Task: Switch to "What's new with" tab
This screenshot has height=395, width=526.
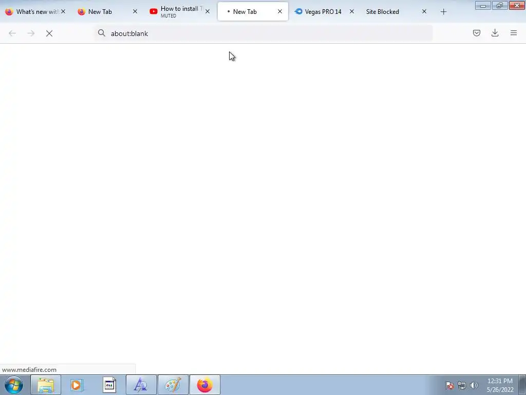Action: pyautogui.click(x=36, y=12)
